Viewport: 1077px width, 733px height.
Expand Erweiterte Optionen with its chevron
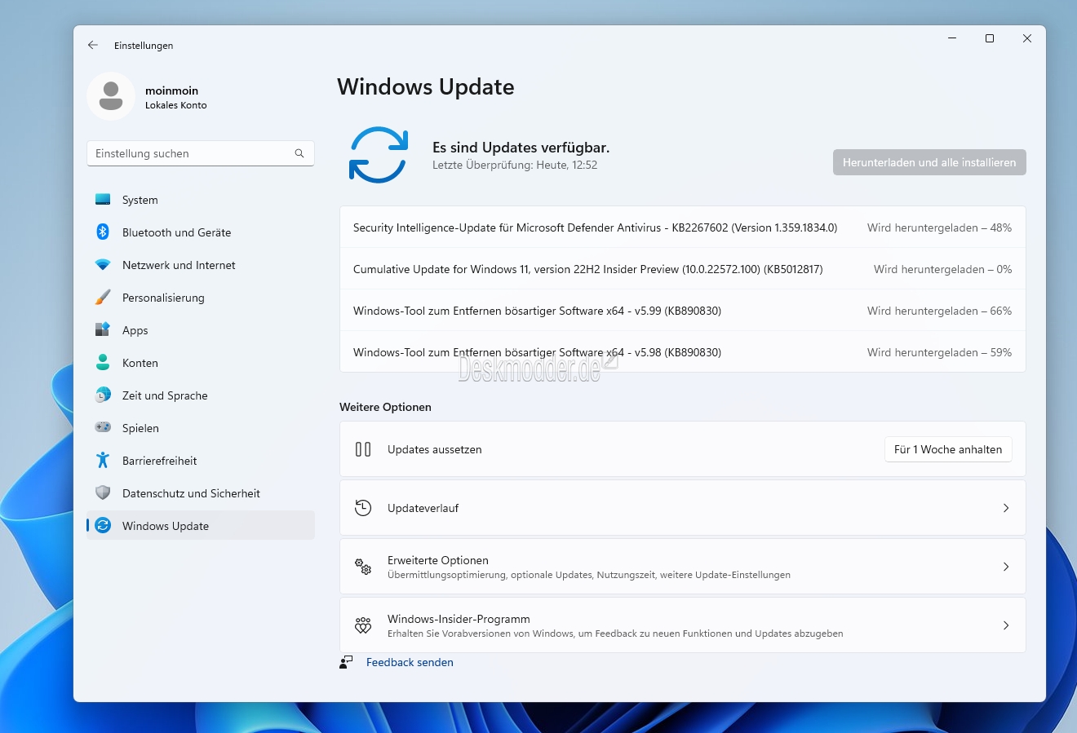click(x=1006, y=567)
